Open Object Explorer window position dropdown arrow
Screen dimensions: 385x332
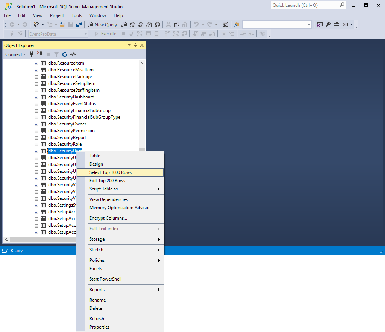click(129, 45)
